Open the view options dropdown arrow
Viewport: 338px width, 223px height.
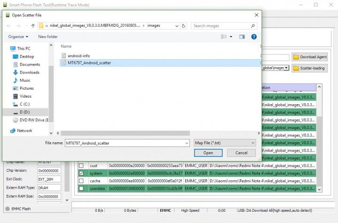[x=231, y=37]
